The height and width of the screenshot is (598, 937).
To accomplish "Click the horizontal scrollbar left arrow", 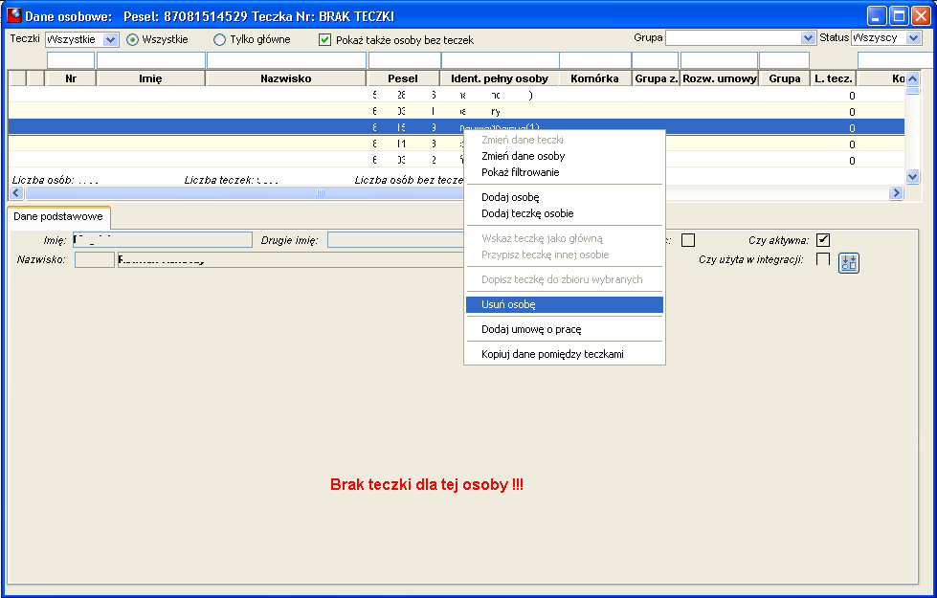I will 16,192.
